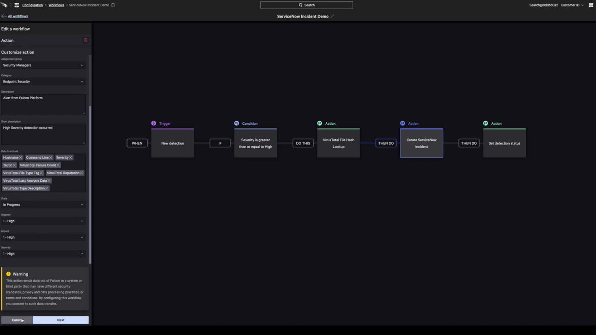Click the Edit a workflow heading
The width and height of the screenshot is (596, 335).
[x=15, y=29]
